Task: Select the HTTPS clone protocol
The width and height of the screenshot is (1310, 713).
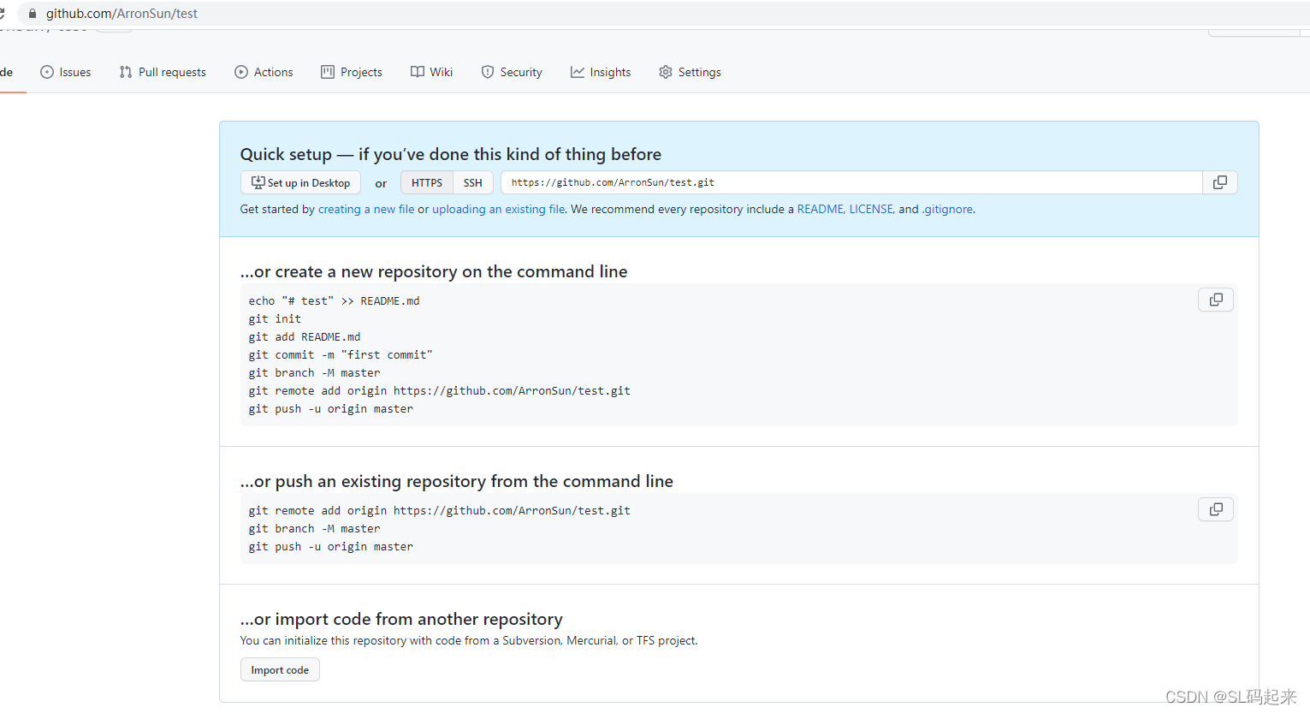Action: coord(426,182)
